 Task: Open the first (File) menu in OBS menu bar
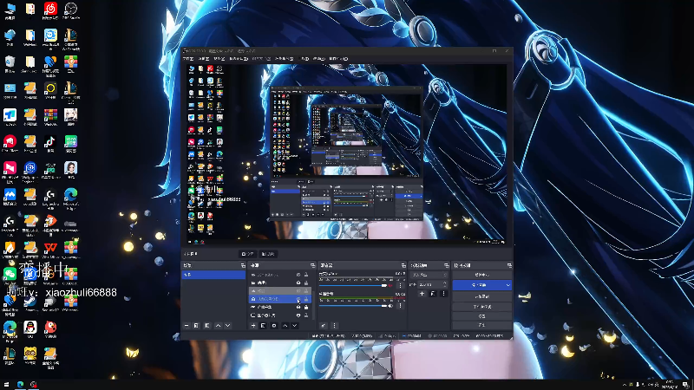pos(188,59)
